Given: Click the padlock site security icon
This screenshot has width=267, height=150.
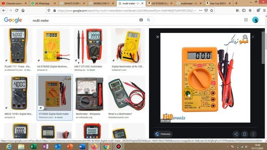Looking at the screenshot, I should click(x=55, y=10).
